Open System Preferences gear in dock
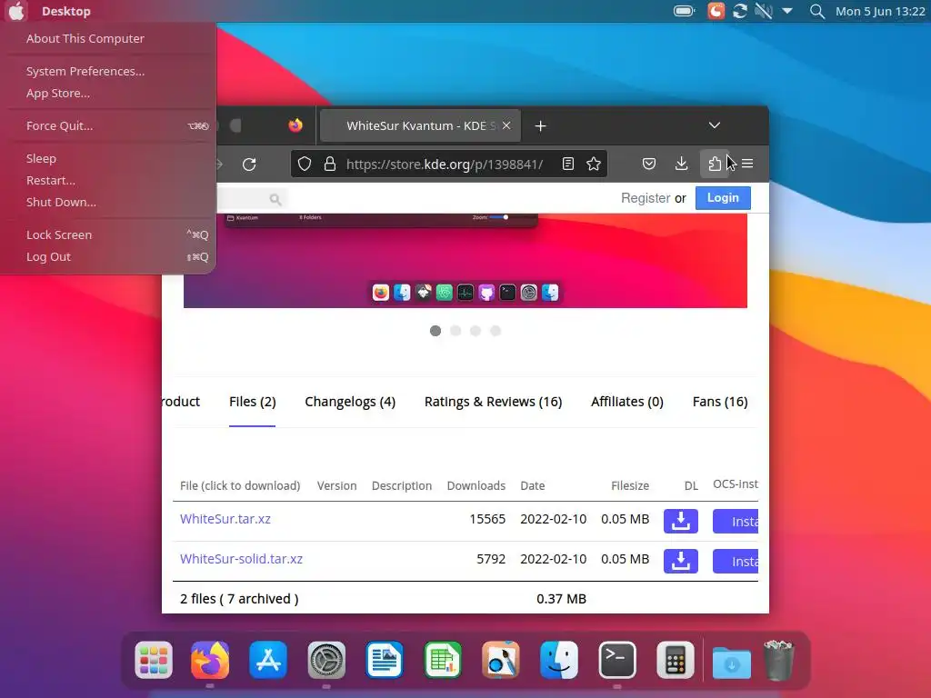 [x=326, y=660]
